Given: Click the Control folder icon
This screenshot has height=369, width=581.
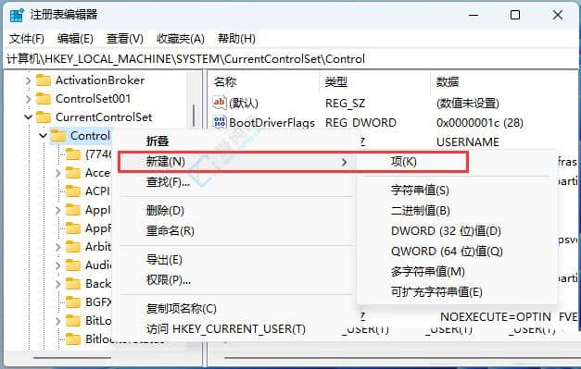Looking at the screenshot, I should click(58, 136).
